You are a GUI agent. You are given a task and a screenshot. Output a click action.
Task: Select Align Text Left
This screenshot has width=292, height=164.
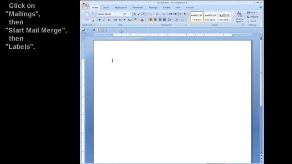coord(151,20)
